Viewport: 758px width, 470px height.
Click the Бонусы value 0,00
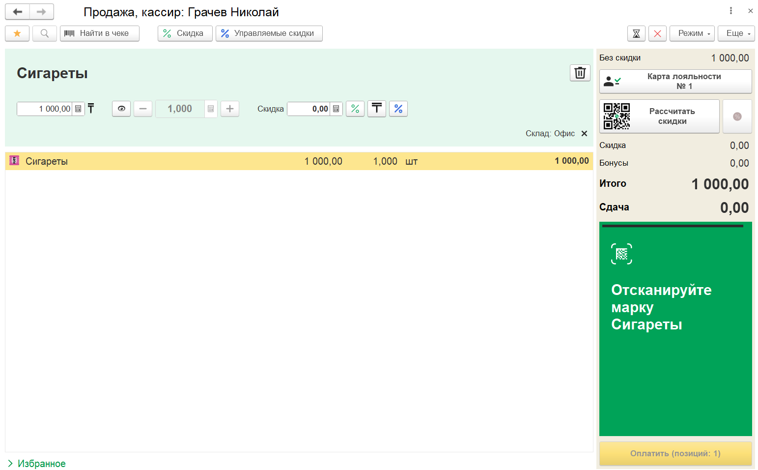pyautogui.click(x=739, y=163)
